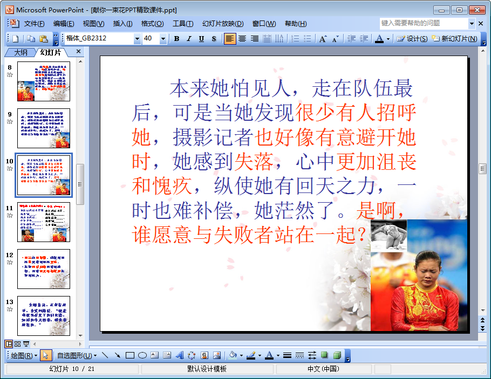The image size is (491, 379).
Task: Click the 设计(S) Design button
Action: coord(412,39)
